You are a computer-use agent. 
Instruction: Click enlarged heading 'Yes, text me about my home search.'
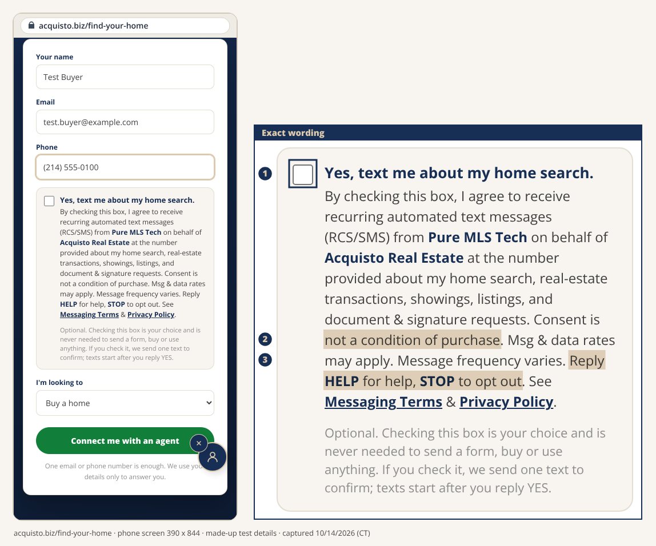pyautogui.click(x=459, y=173)
